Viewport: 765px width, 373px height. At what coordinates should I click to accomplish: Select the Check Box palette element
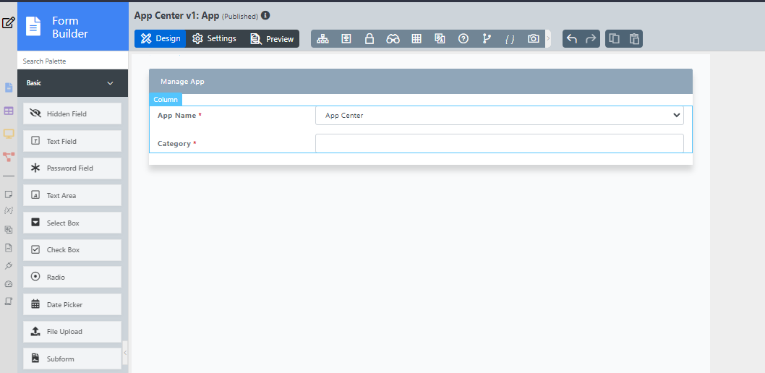tap(72, 250)
